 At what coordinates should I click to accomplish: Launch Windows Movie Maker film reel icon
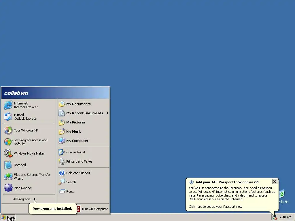[x=8, y=153]
